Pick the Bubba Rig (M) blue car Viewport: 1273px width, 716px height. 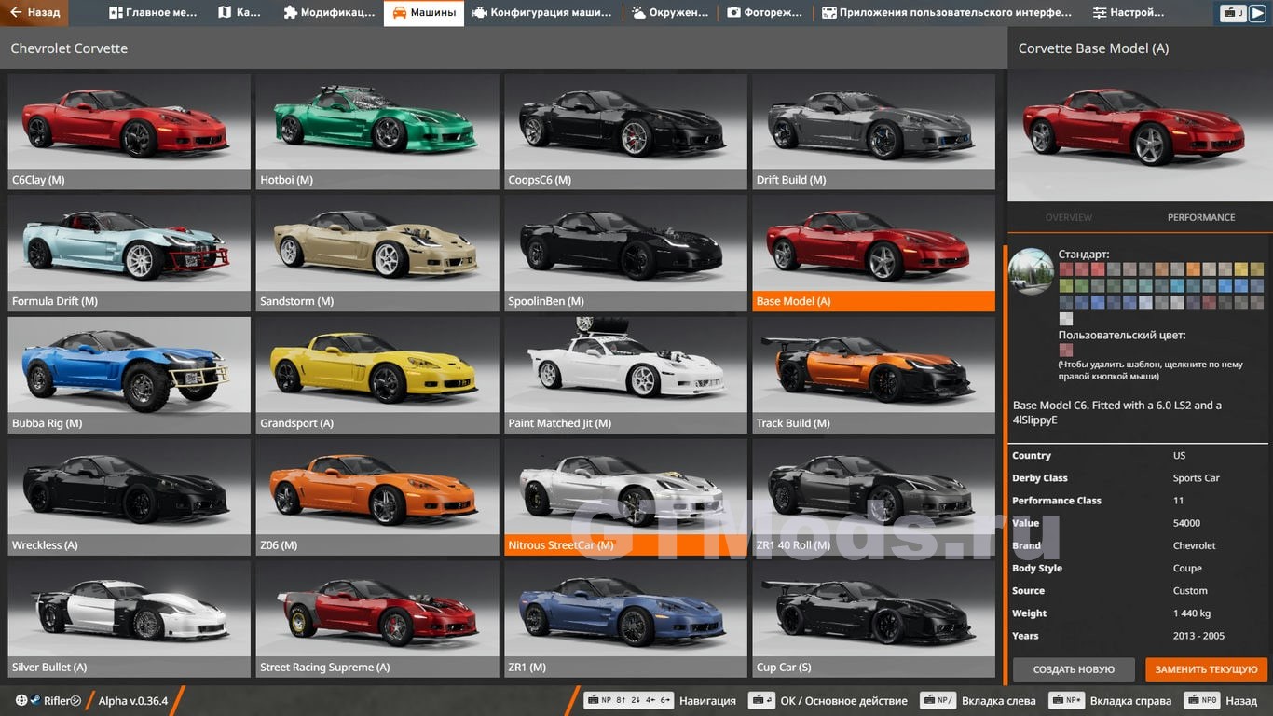tap(130, 375)
